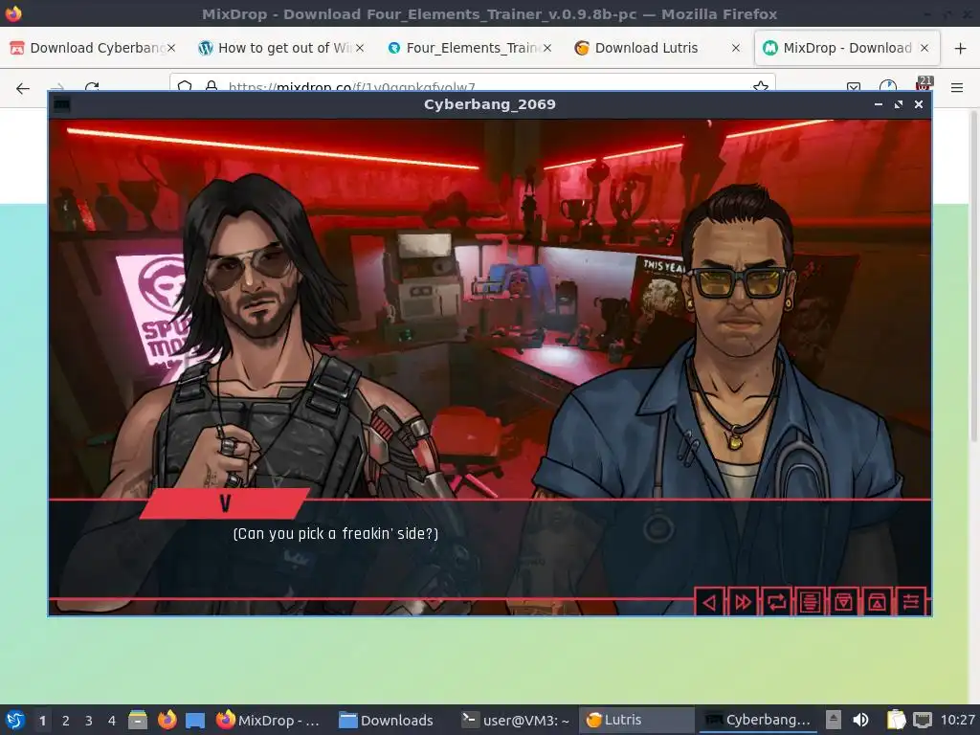980x735 pixels.
Task: Open Firefox Pocket save icon
Action: (x=854, y=87)
